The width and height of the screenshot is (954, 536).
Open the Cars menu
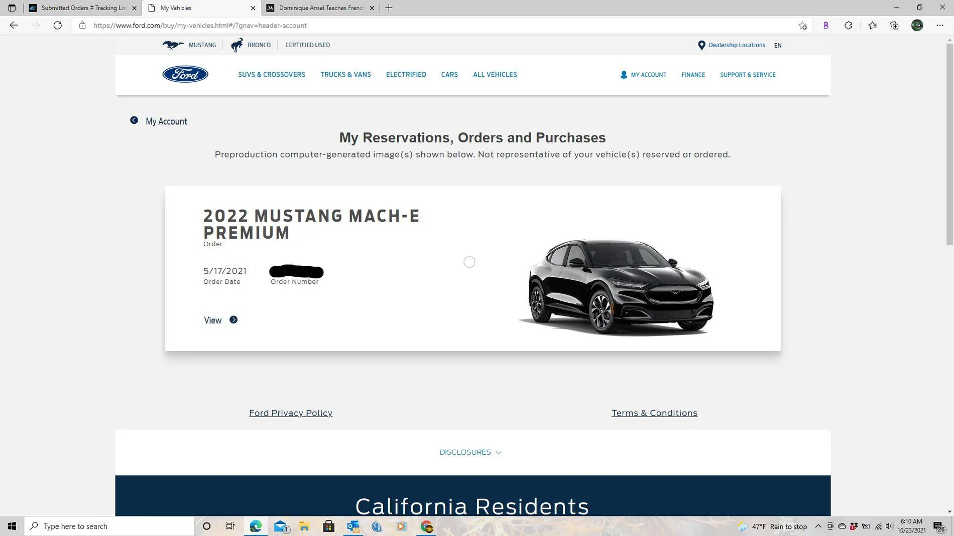[x=449, y=75]
